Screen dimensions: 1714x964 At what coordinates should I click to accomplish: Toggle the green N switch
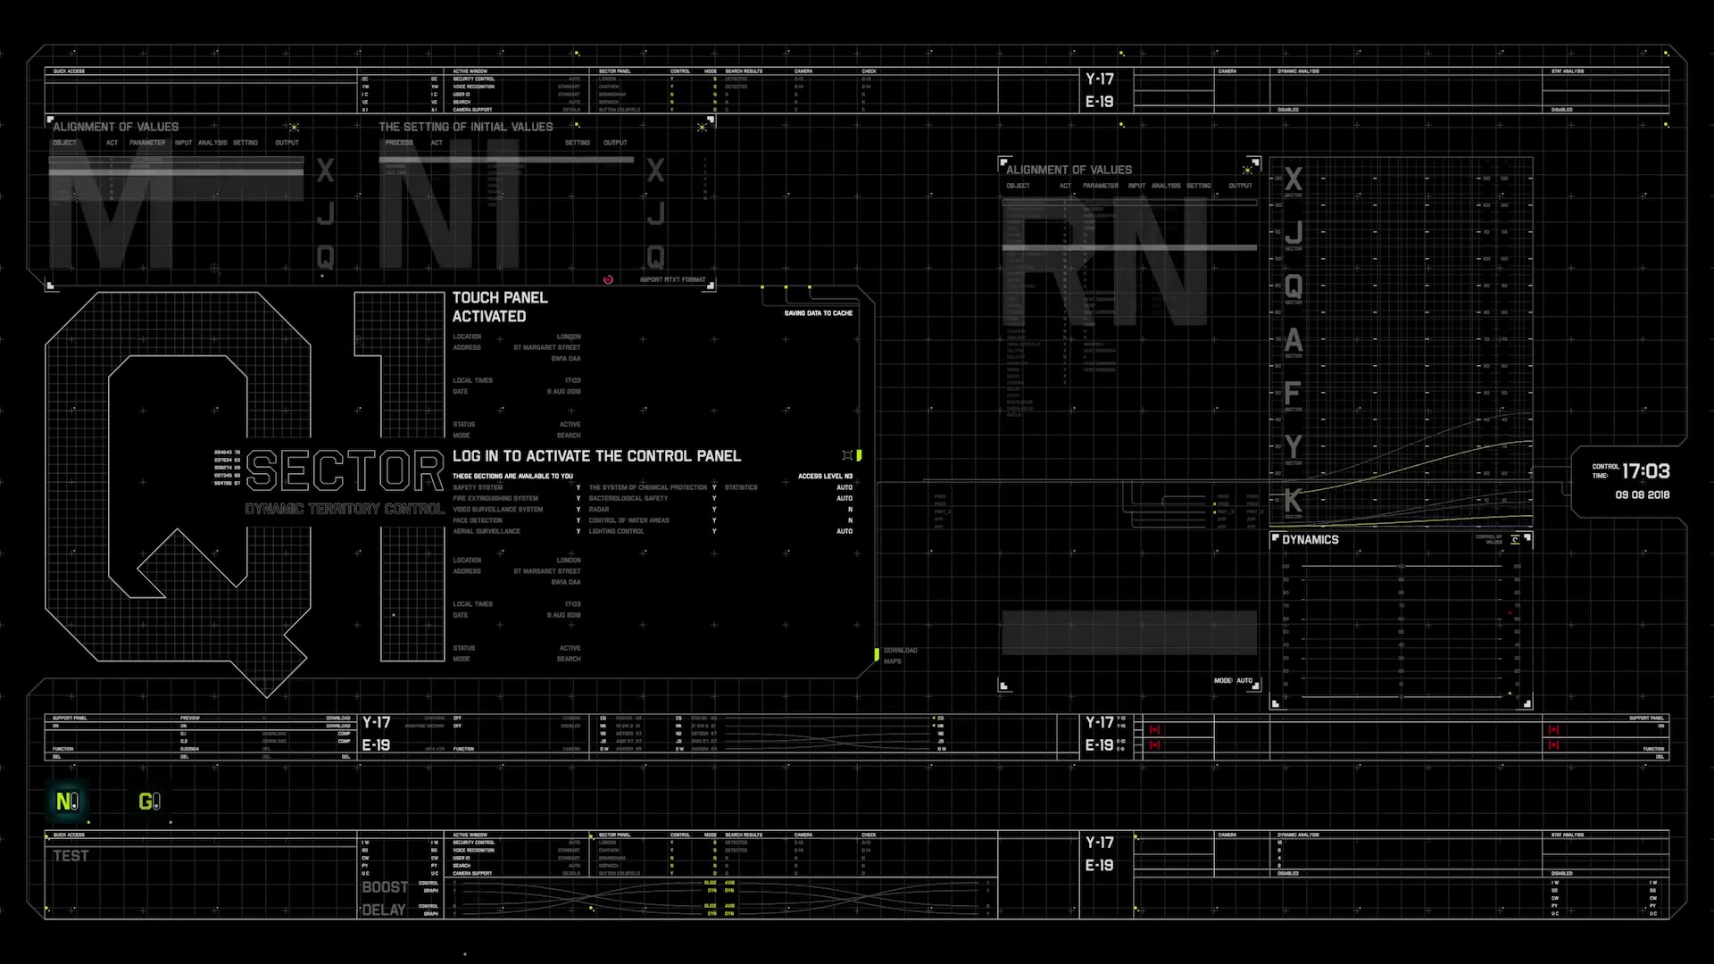pyautogui.click(x=68, y=802)
